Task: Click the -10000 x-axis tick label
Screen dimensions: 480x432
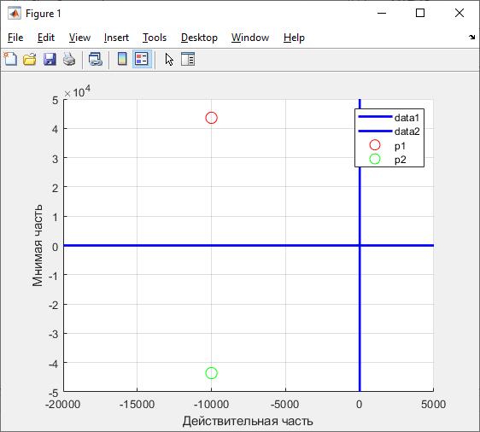Action: pos(211,405)
